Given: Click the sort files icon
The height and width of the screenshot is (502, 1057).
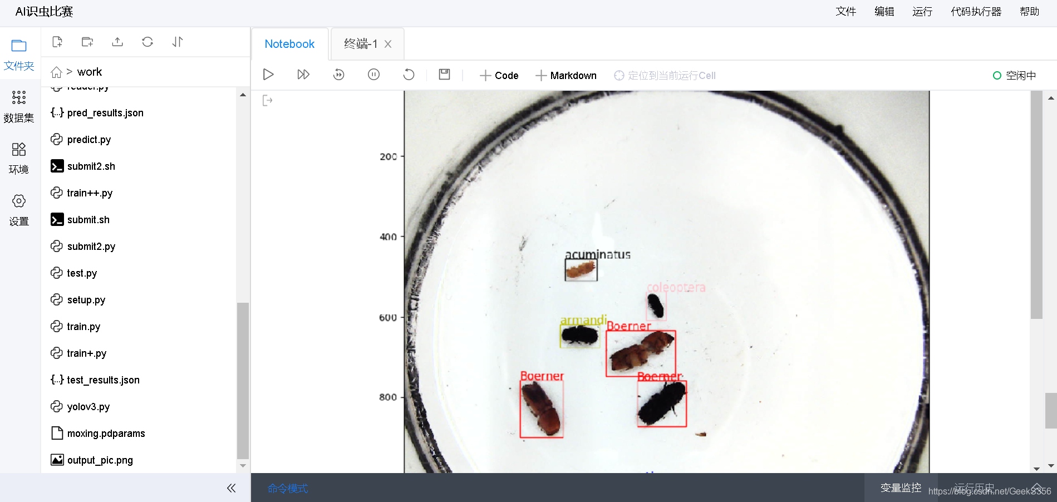Looking at the screenshot, I should [x=178, y=42].
